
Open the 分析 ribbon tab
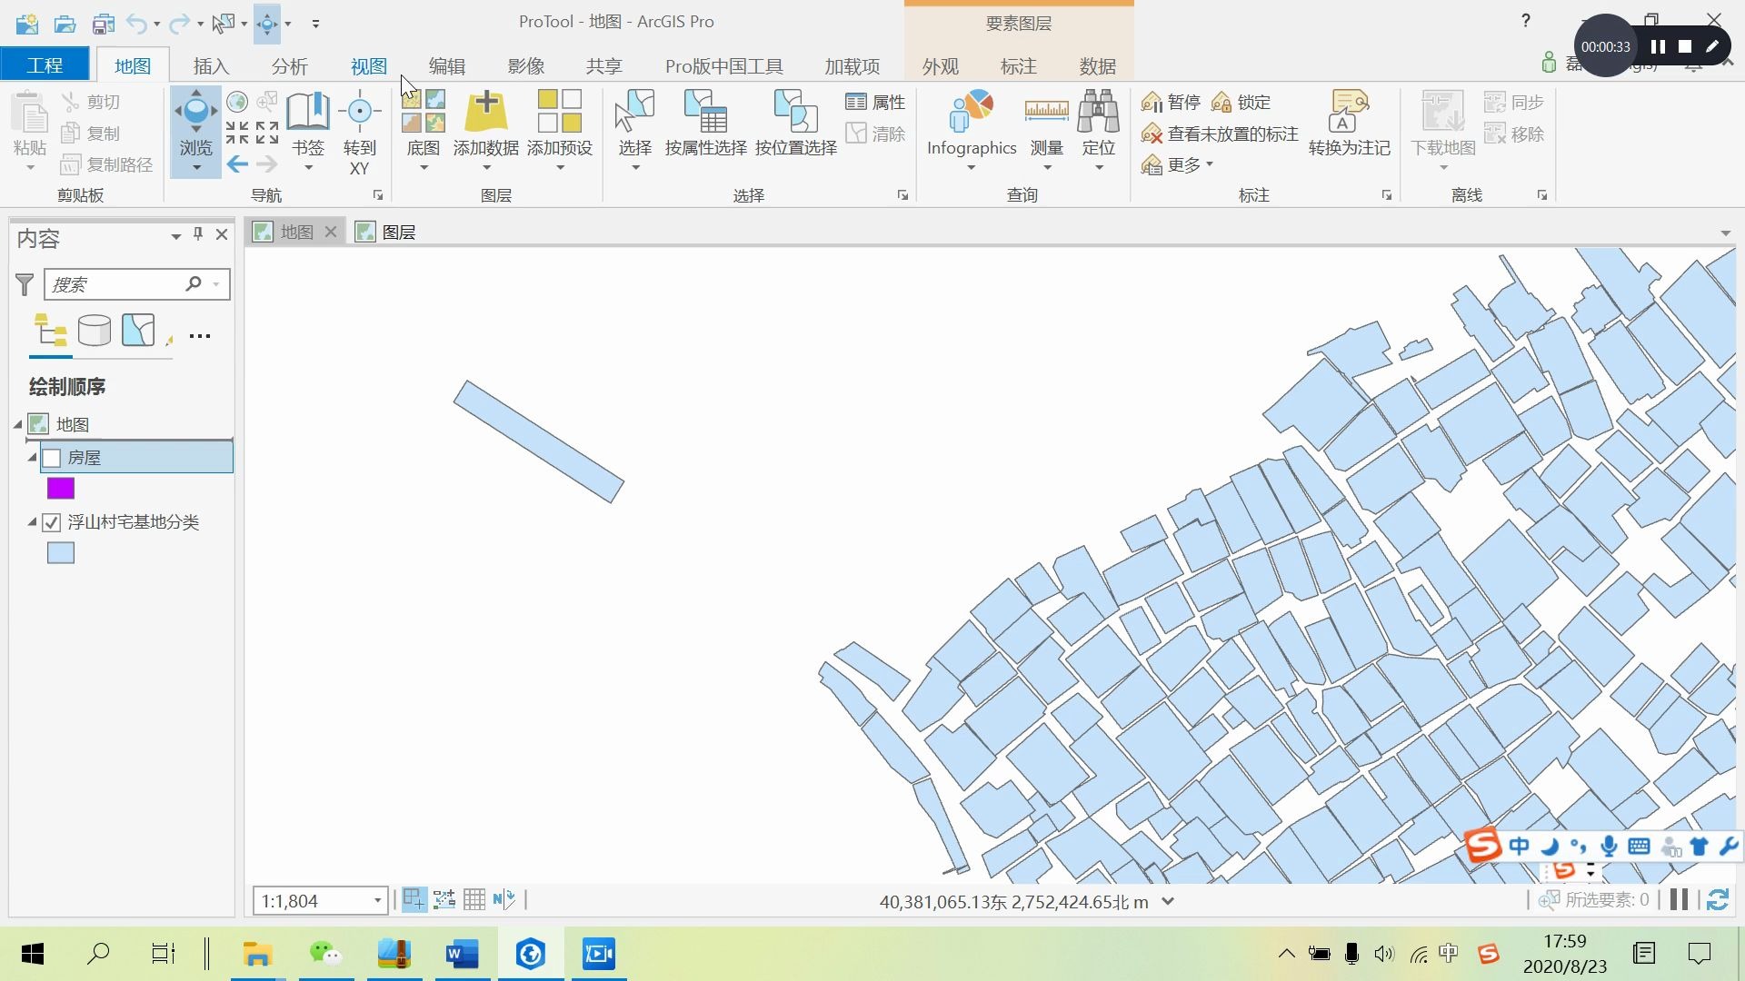289,66
